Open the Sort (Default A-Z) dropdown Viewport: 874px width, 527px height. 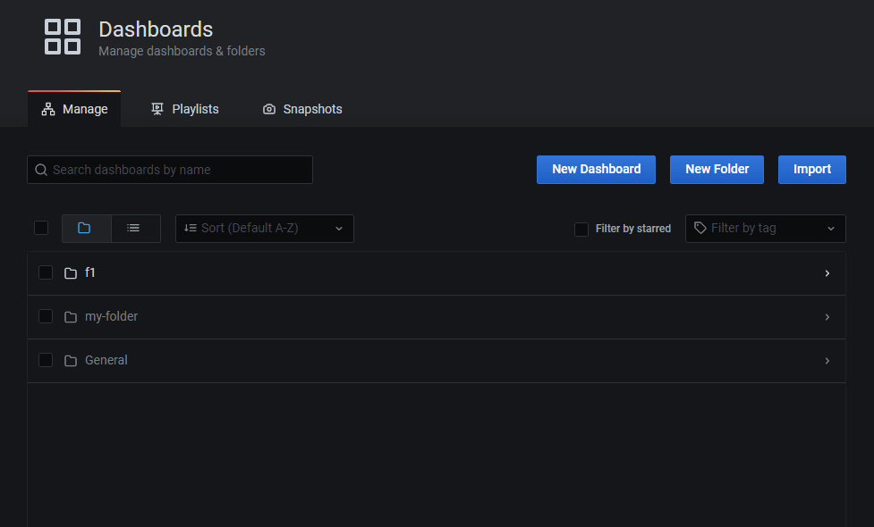pyautogui.click(x=264, y=229)
